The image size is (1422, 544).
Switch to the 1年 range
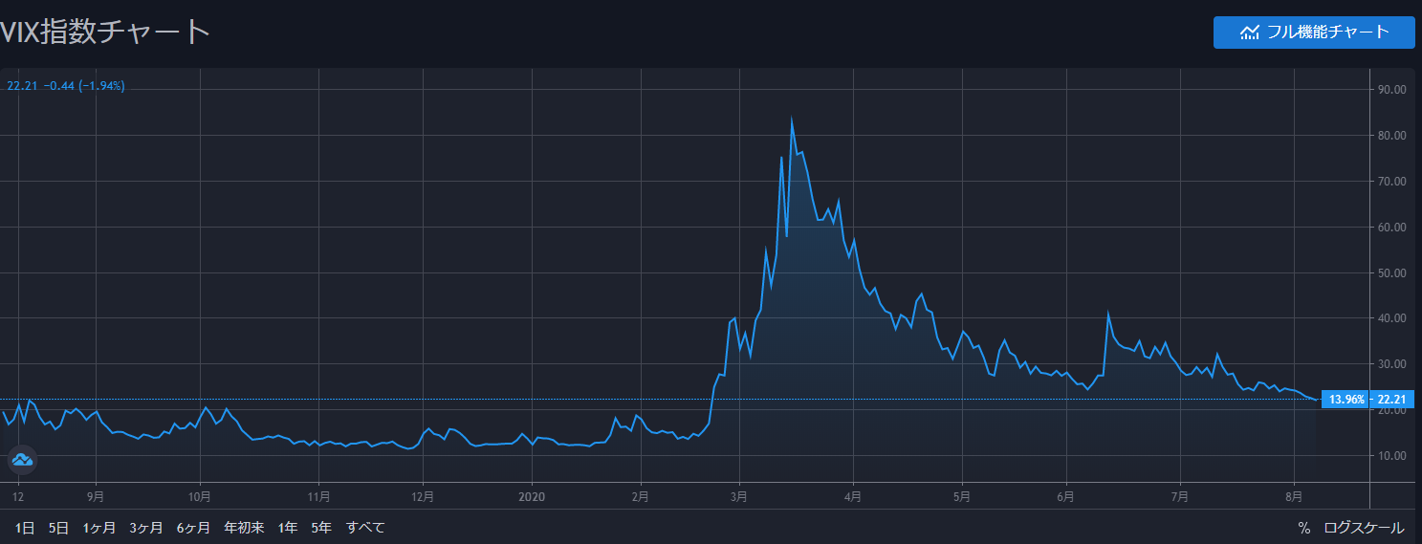pyautogui.click(x=288, y=528)
